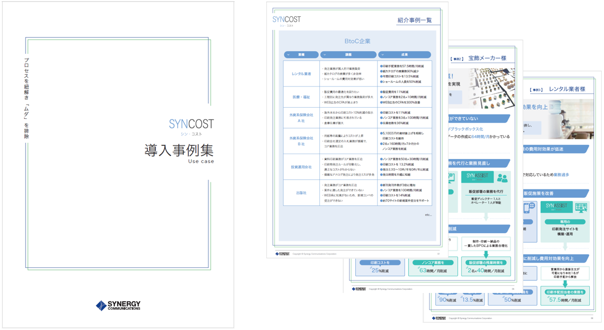Click the SYNCOST logo above the BtoC table
This screenshot has height=330, width=604.
pos(286,20)
